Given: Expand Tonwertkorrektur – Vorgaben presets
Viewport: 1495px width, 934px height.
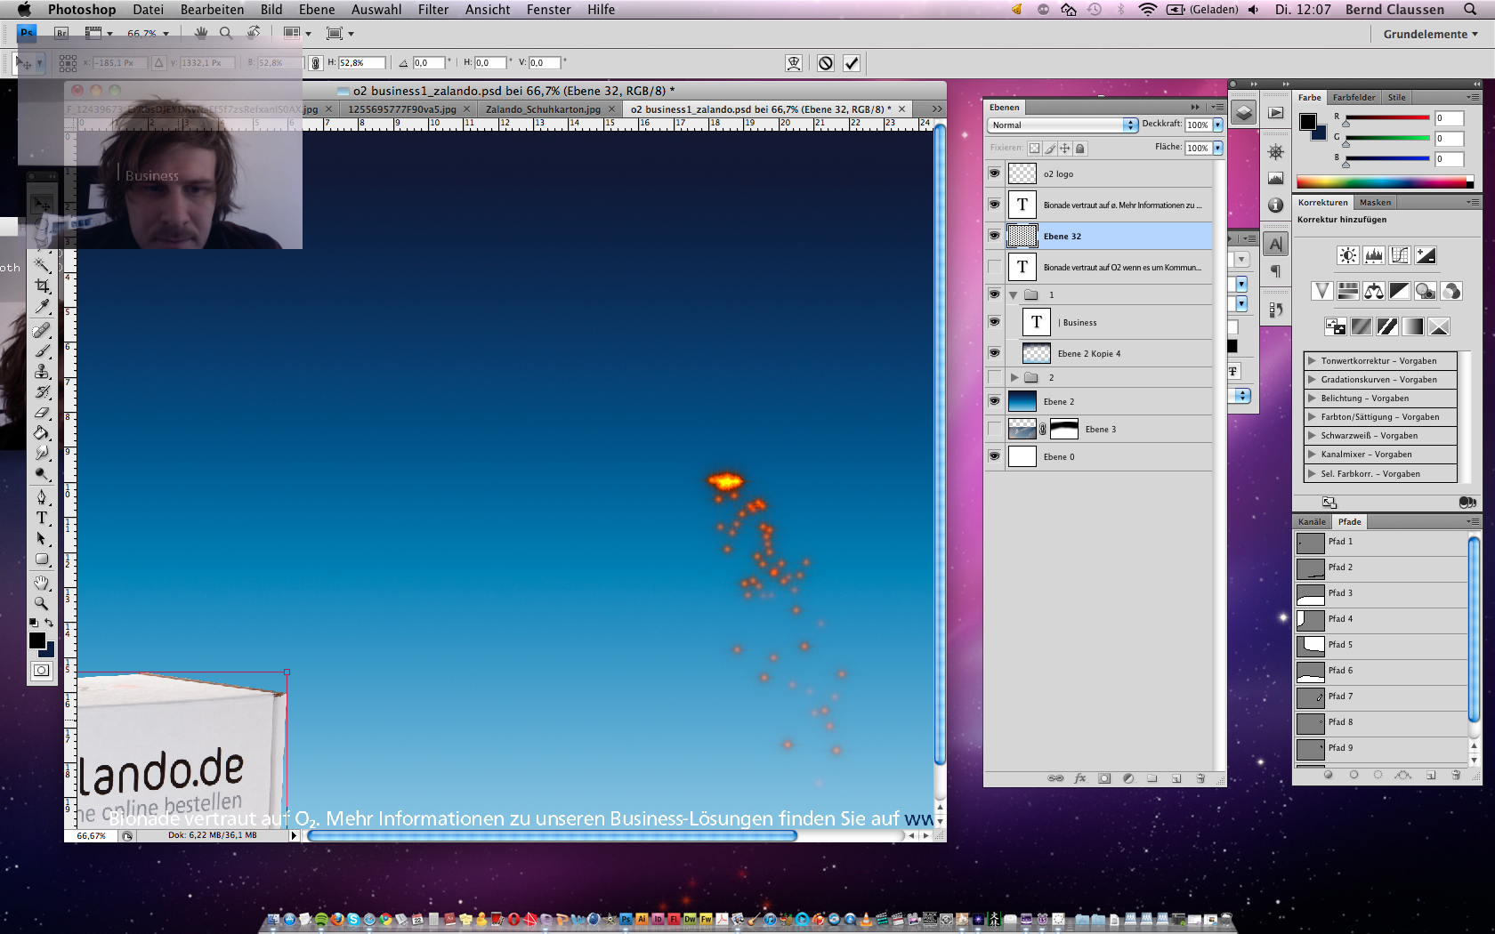Looking at the screenshot, I should pos(1312,361).
